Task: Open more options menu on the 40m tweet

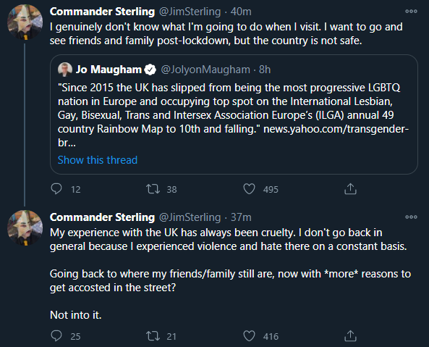Action: 411,12
